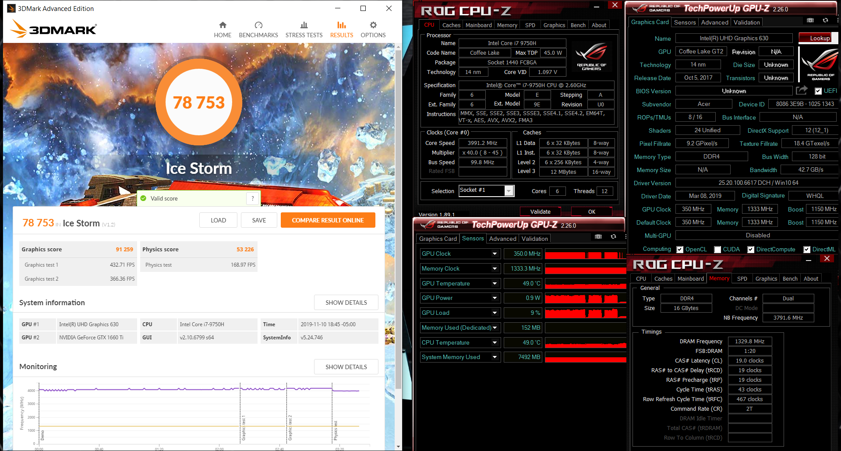Toggle the CUDA checkbox

click(x=717, y=250)
